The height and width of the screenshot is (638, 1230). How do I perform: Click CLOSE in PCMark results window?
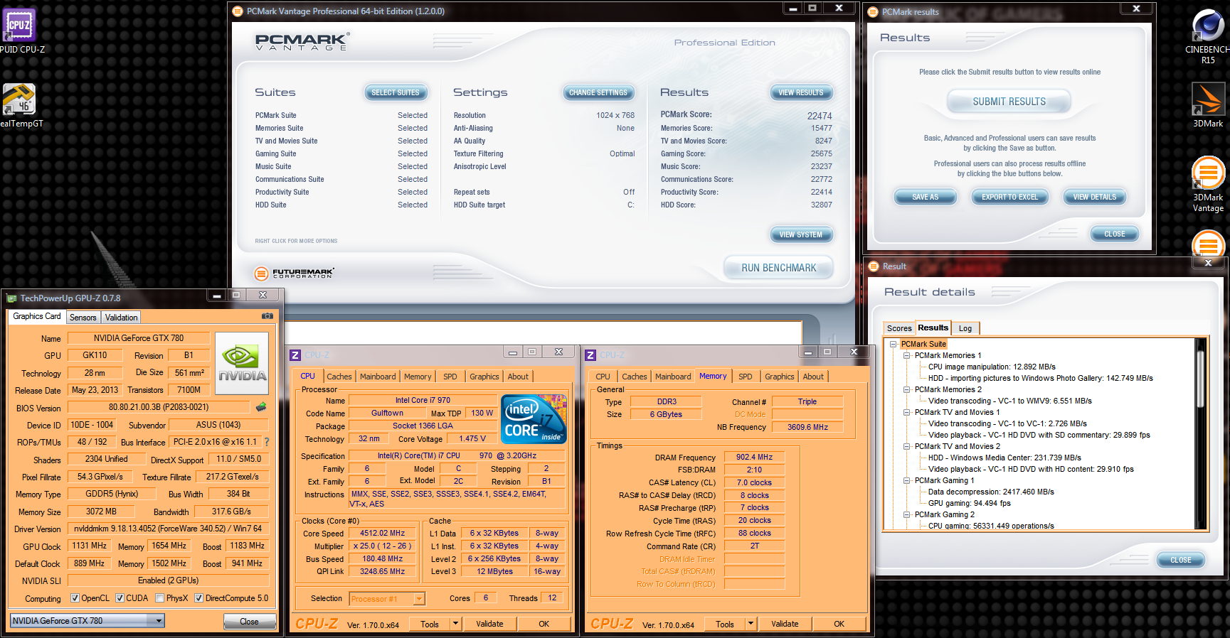point(1115,234)
